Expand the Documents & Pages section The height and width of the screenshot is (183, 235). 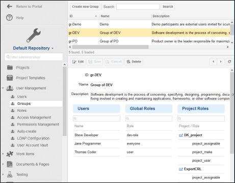click(3, 164)
